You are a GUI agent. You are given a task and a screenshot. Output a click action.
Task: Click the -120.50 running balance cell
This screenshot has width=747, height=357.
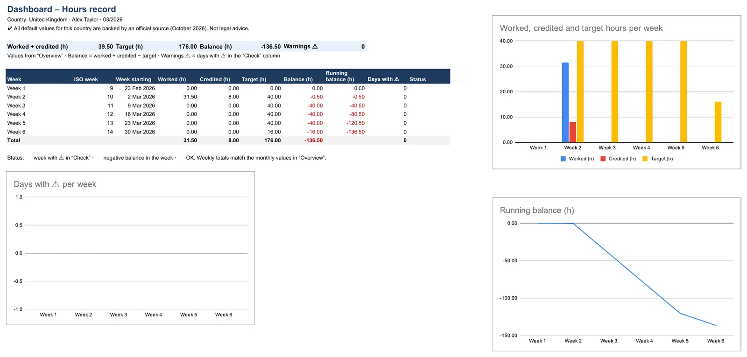(355, 123)
